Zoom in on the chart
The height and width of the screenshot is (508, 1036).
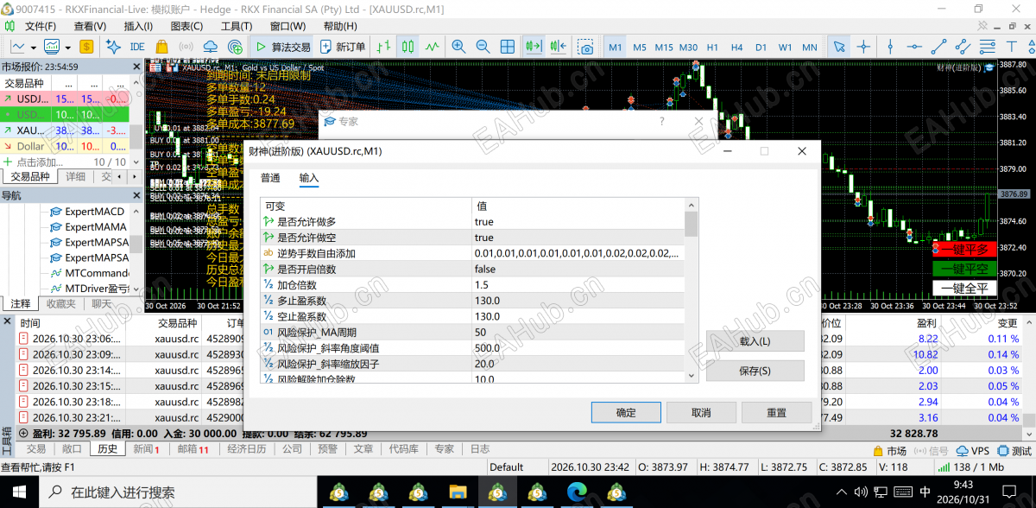[458, 47]
